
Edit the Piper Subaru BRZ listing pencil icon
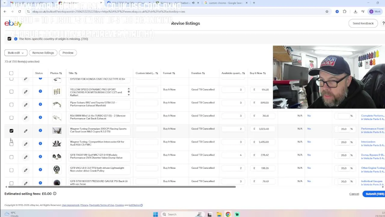[26, 105]
